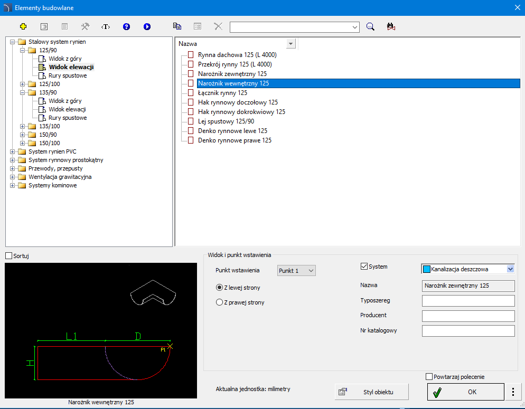Click the copy element icon
Viewport: 525px width, 409px height.
177,26
